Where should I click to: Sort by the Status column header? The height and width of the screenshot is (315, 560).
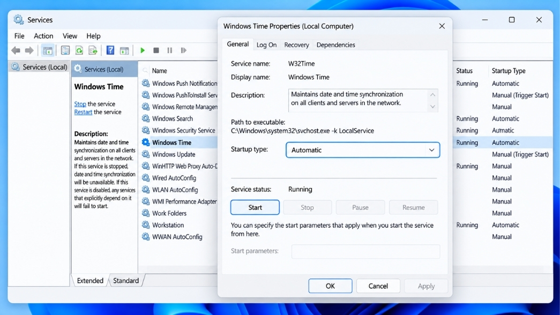[x=464, y=71]
